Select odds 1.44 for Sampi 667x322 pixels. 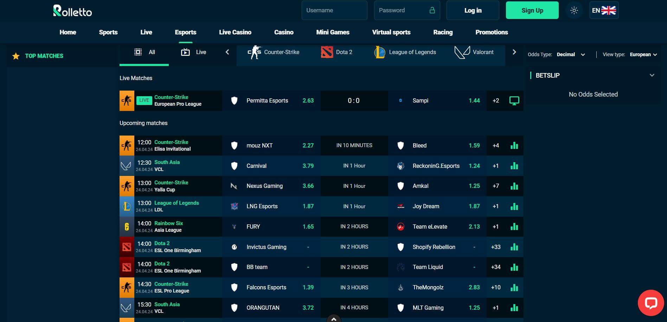474,100
